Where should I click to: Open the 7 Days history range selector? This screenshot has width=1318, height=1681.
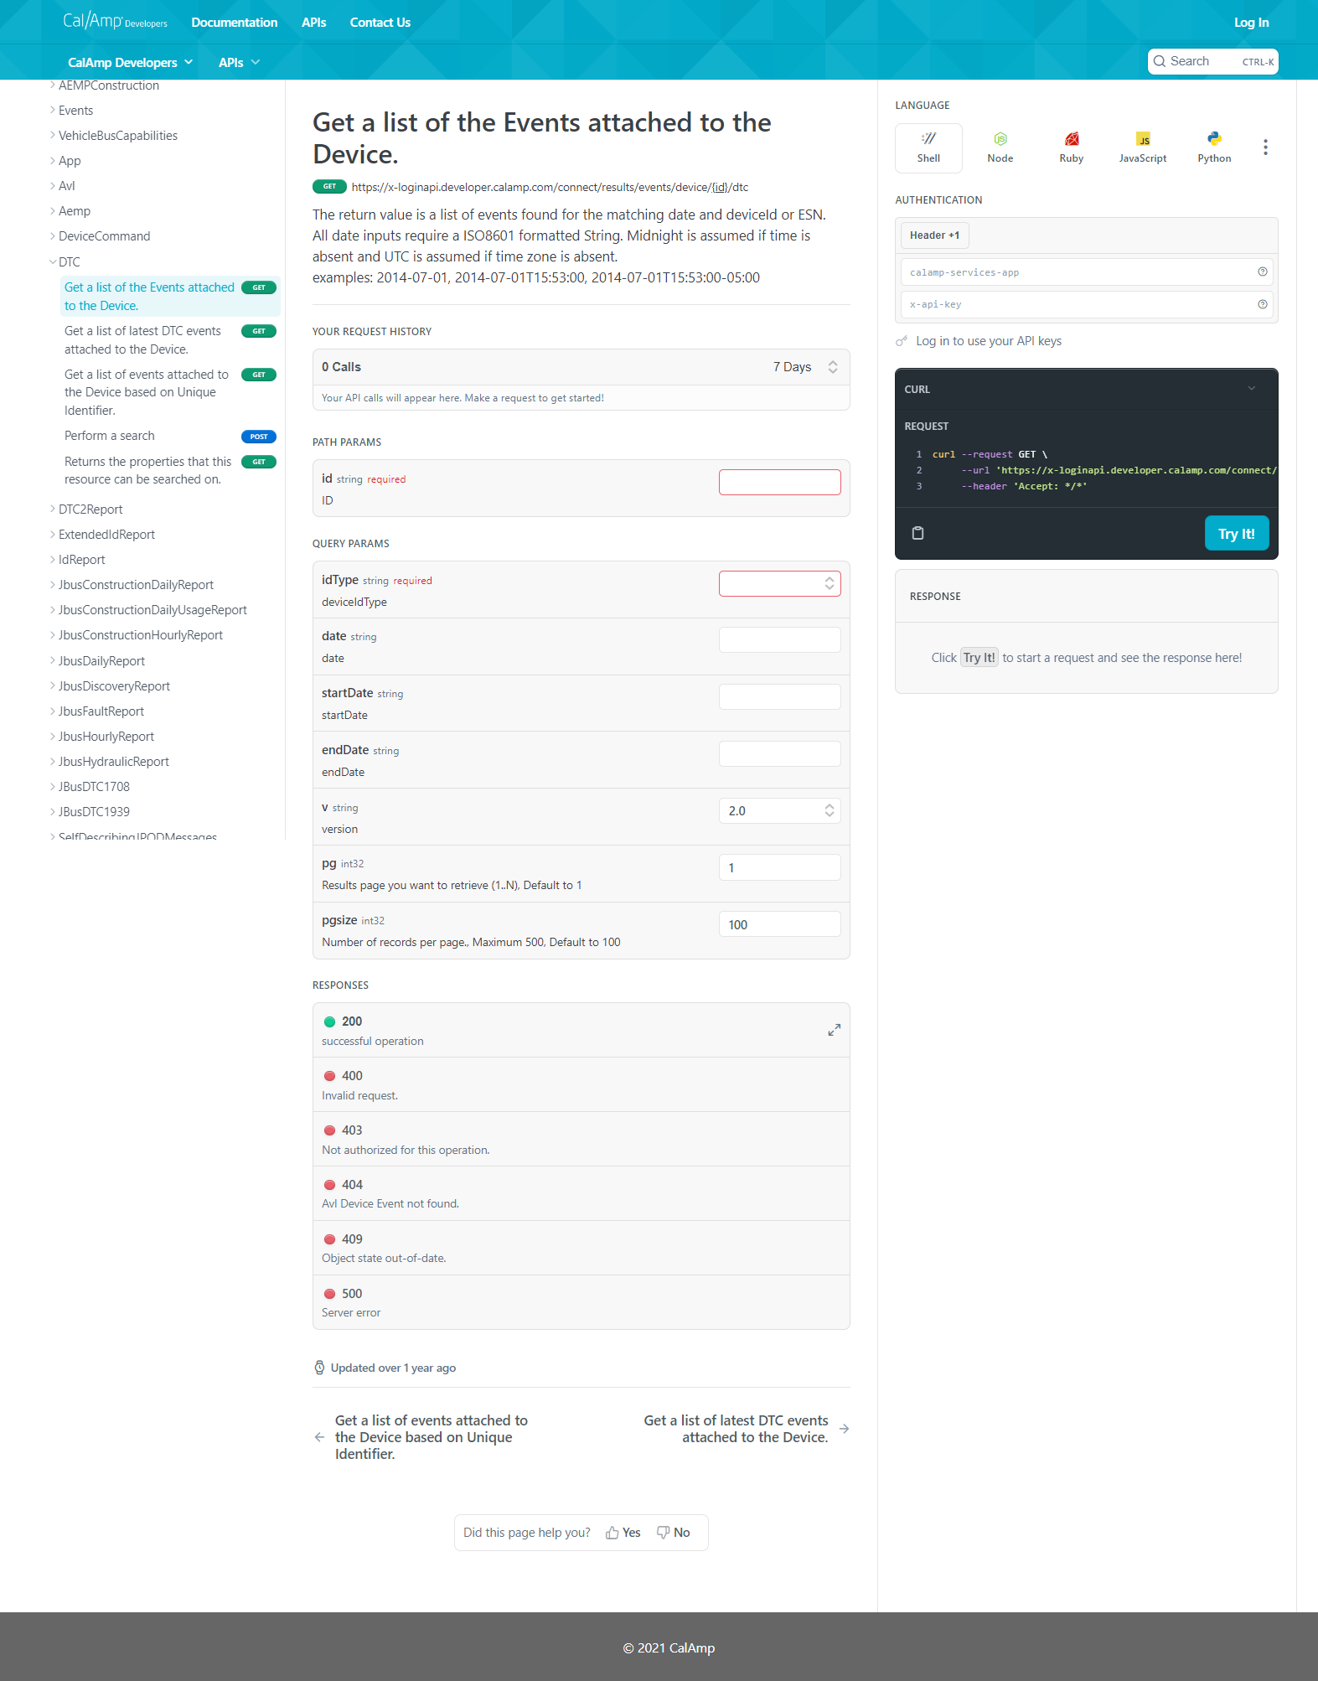804,367
